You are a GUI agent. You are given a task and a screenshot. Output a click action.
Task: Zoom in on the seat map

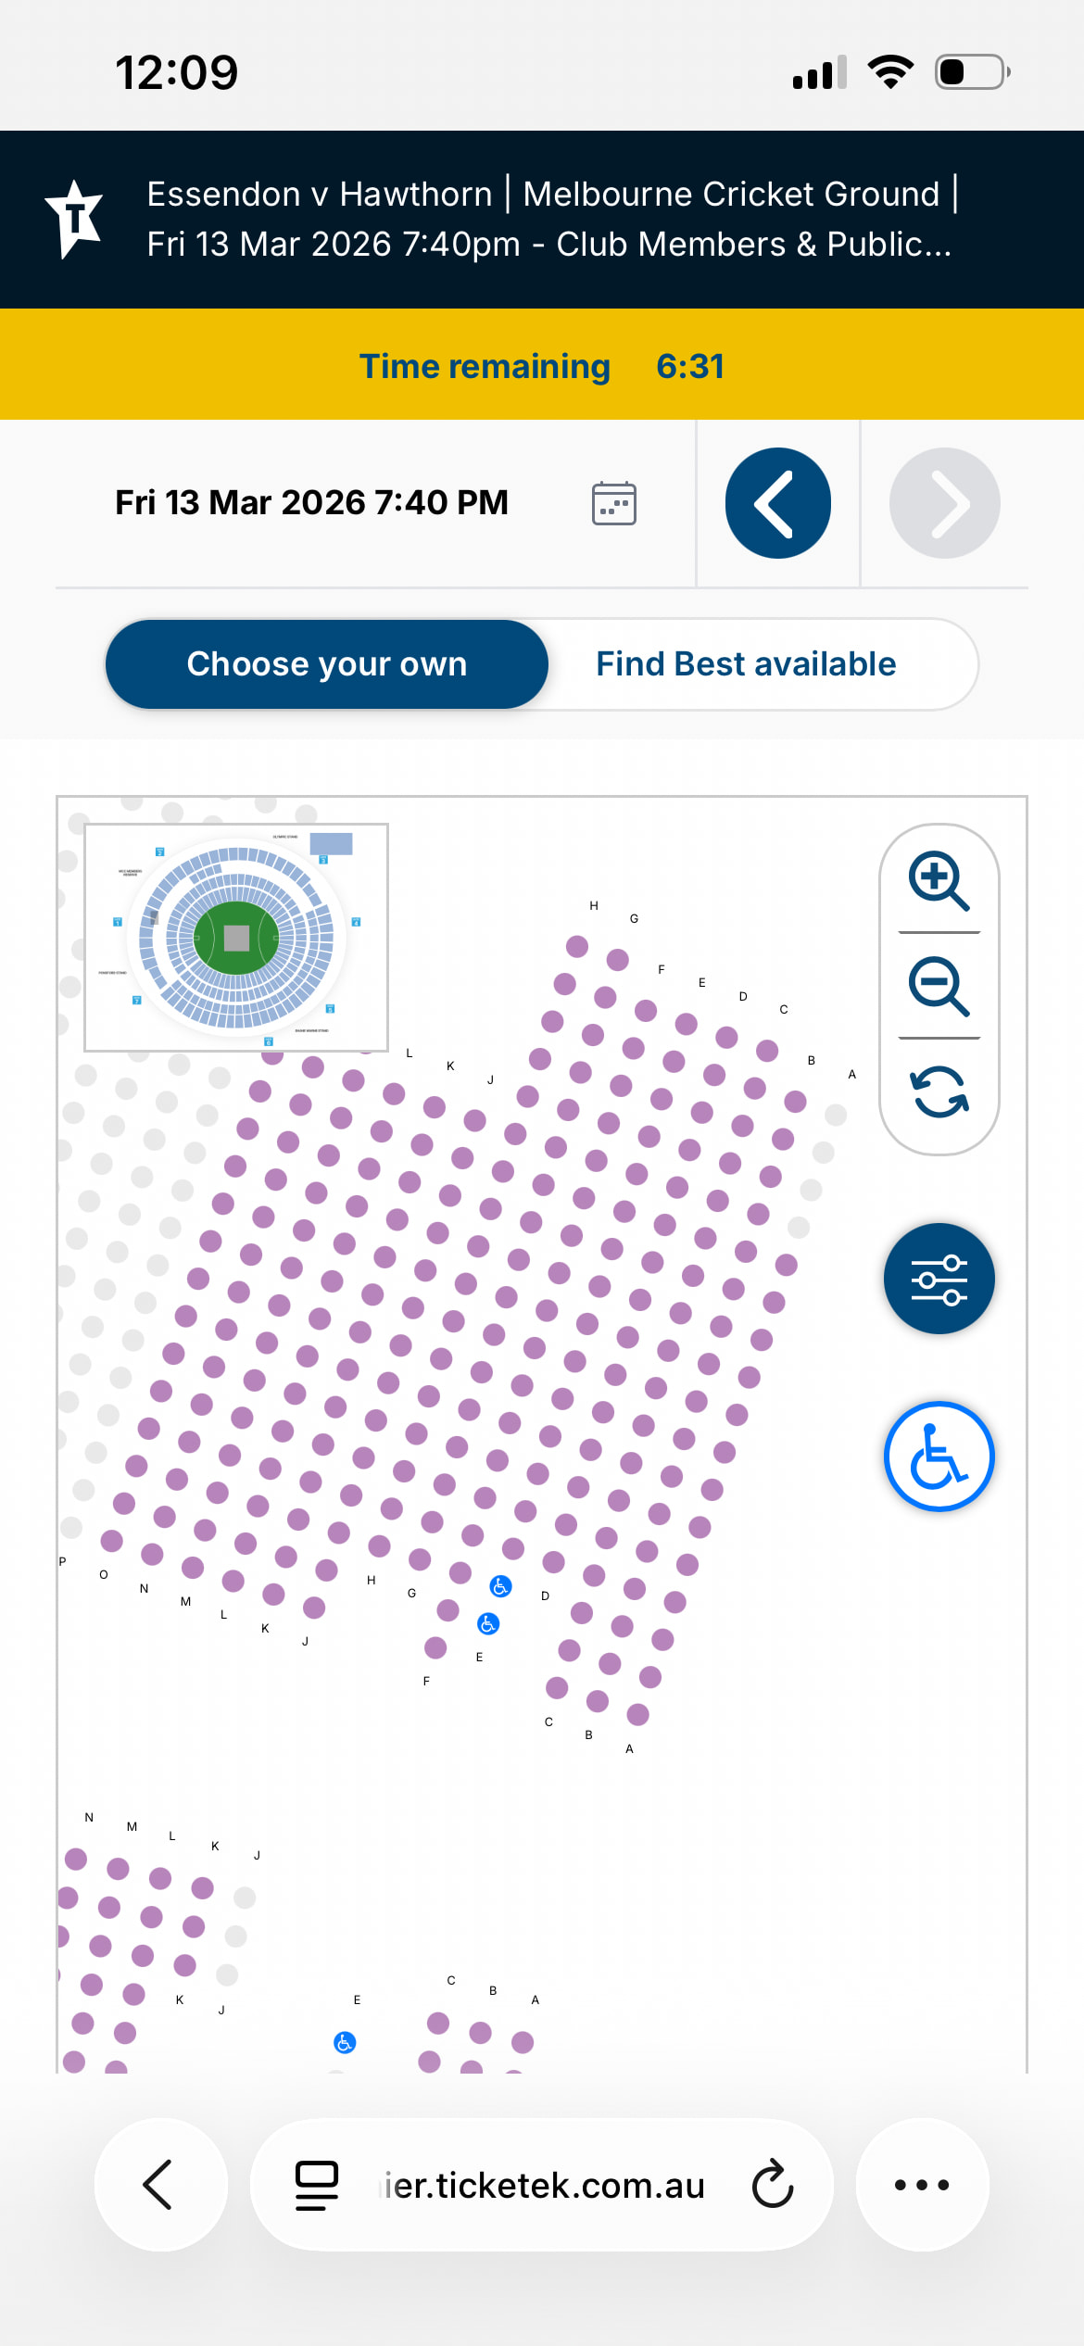(939, 880)
